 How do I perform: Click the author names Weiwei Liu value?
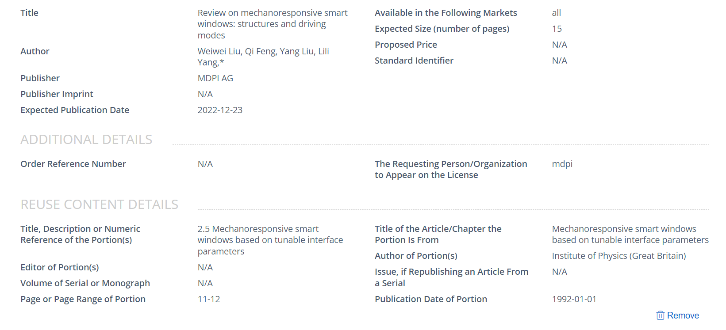(x=263, y=57)
